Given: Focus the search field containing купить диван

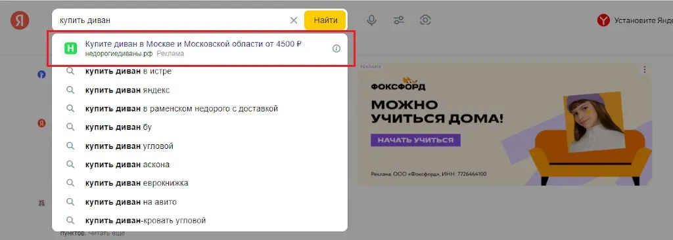Looking at the screenshot, I should pos(172,20).
